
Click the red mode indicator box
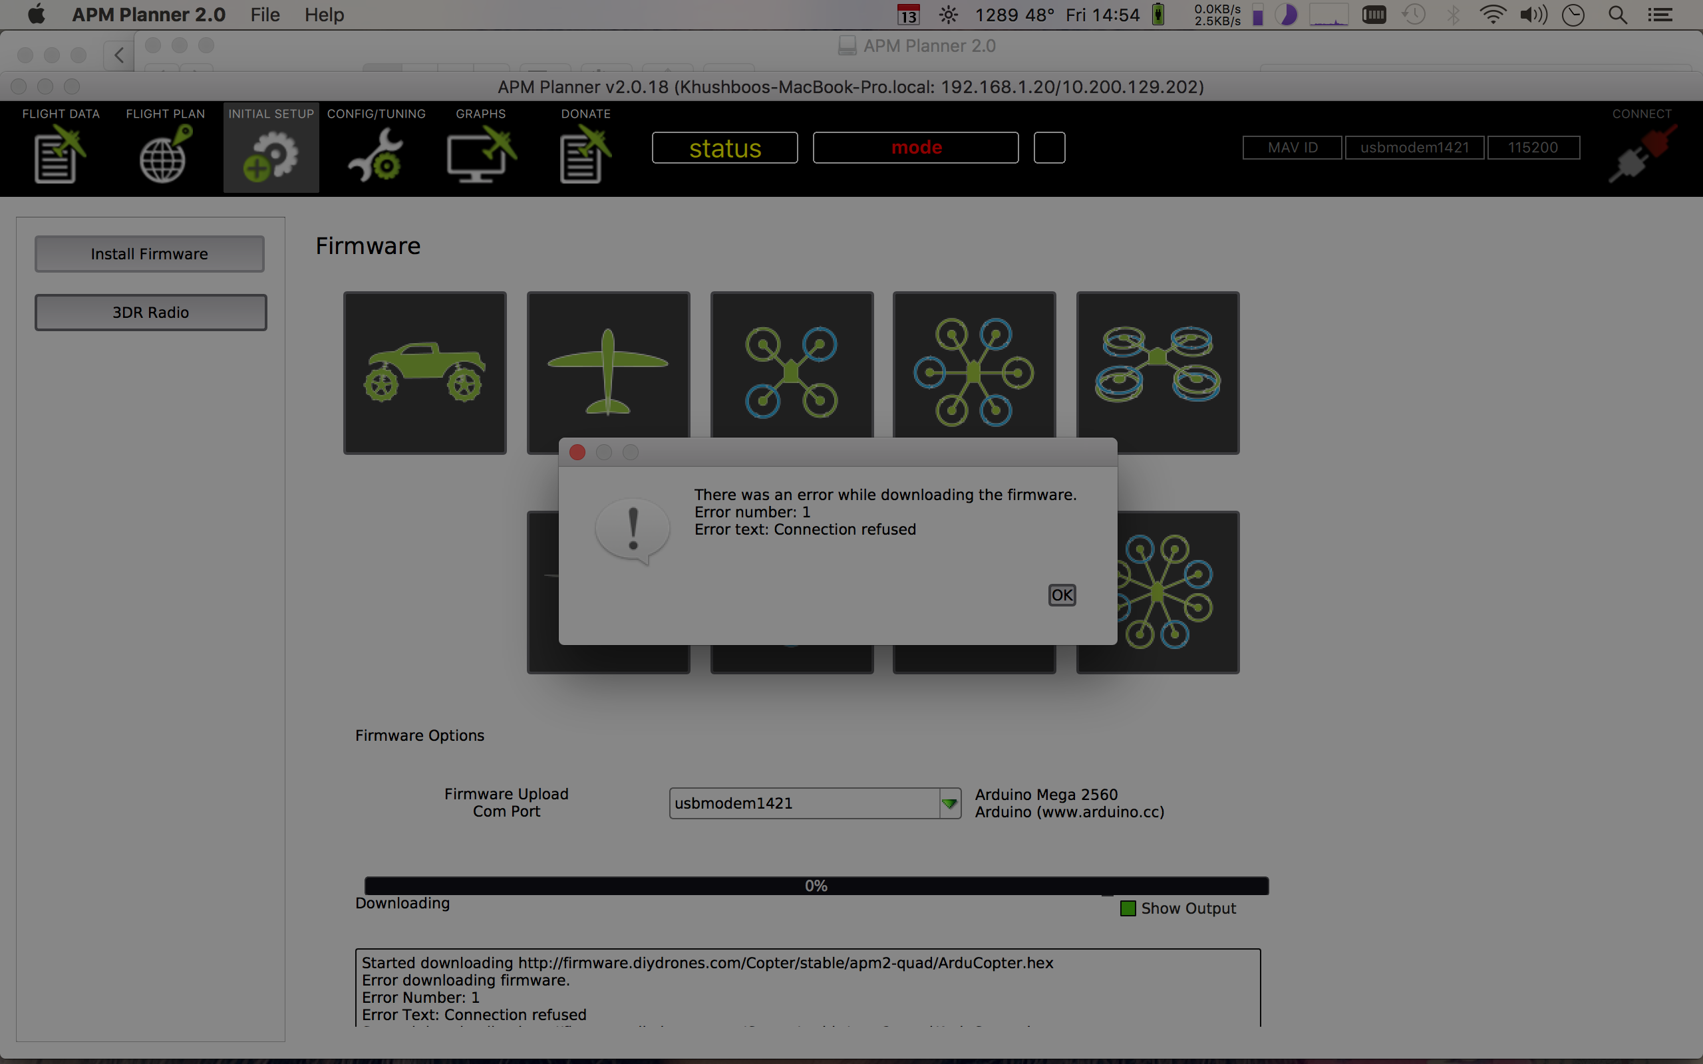point(915,148)
